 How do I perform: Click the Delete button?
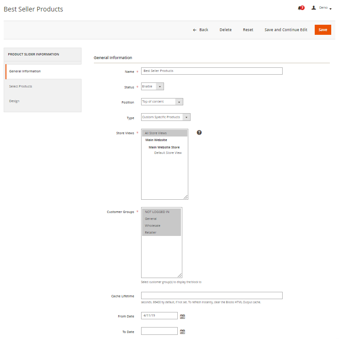click(225, 30)
